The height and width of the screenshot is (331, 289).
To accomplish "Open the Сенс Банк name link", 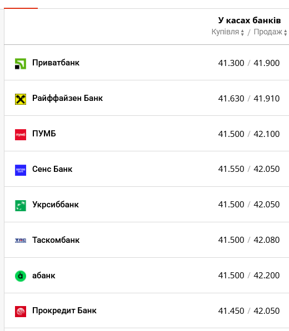I will coord(52,169).
